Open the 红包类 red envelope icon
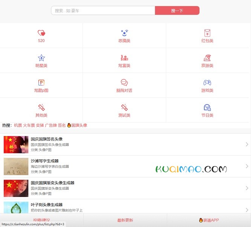251x227 pixels. point(207,33)
